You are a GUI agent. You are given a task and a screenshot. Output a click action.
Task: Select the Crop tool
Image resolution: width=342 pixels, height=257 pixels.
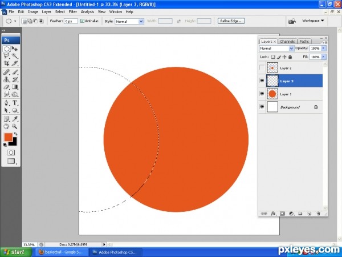pyautogui.click(x=6, y=63)
